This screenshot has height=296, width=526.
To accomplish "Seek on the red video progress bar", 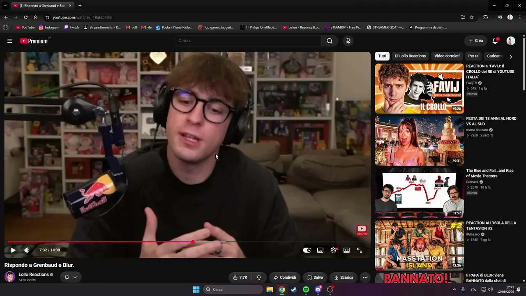I will pos(187,242).
